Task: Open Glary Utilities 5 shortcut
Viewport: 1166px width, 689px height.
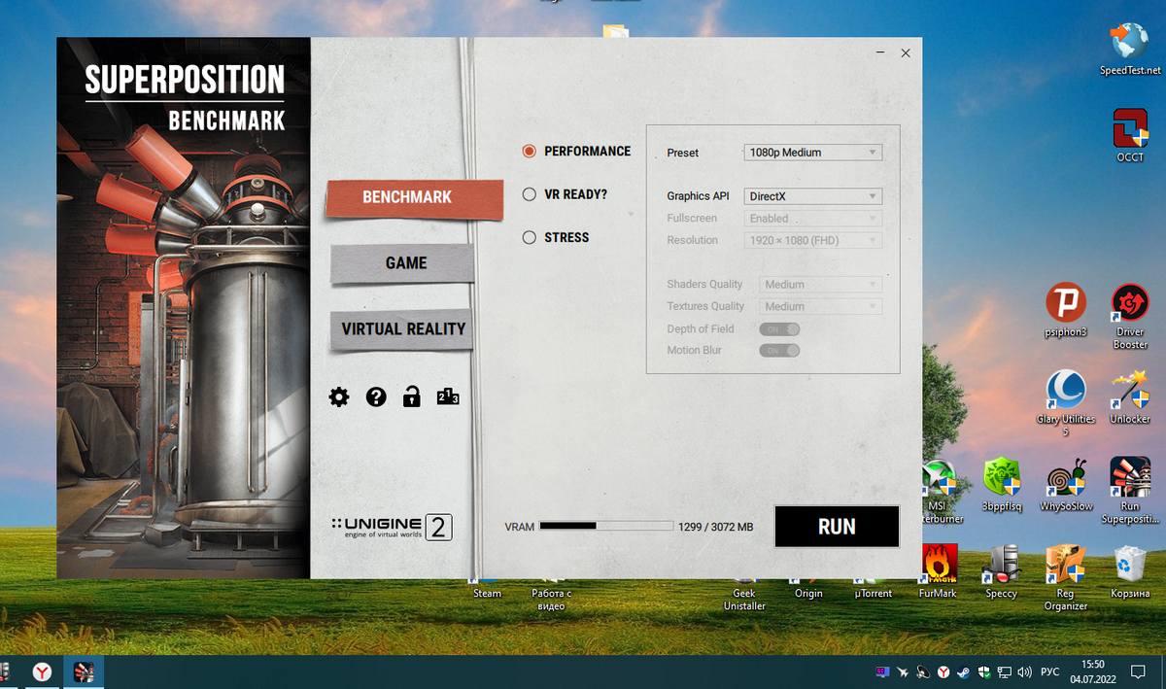Action: (x=1065, y=403)
